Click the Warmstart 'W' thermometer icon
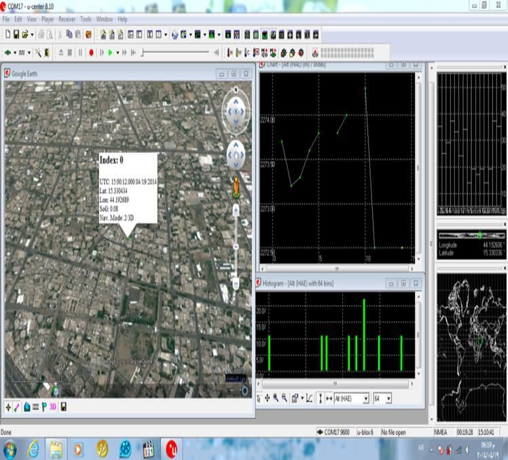Screen dimensions: 508x460 coord(238,52)
